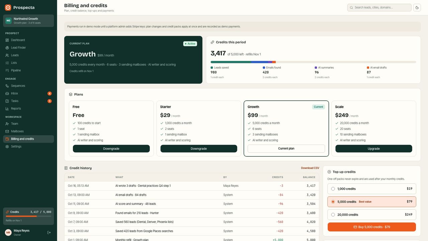Downgrade to the Free plan
Screen dimensions: 428x241
tap(111, 149)
